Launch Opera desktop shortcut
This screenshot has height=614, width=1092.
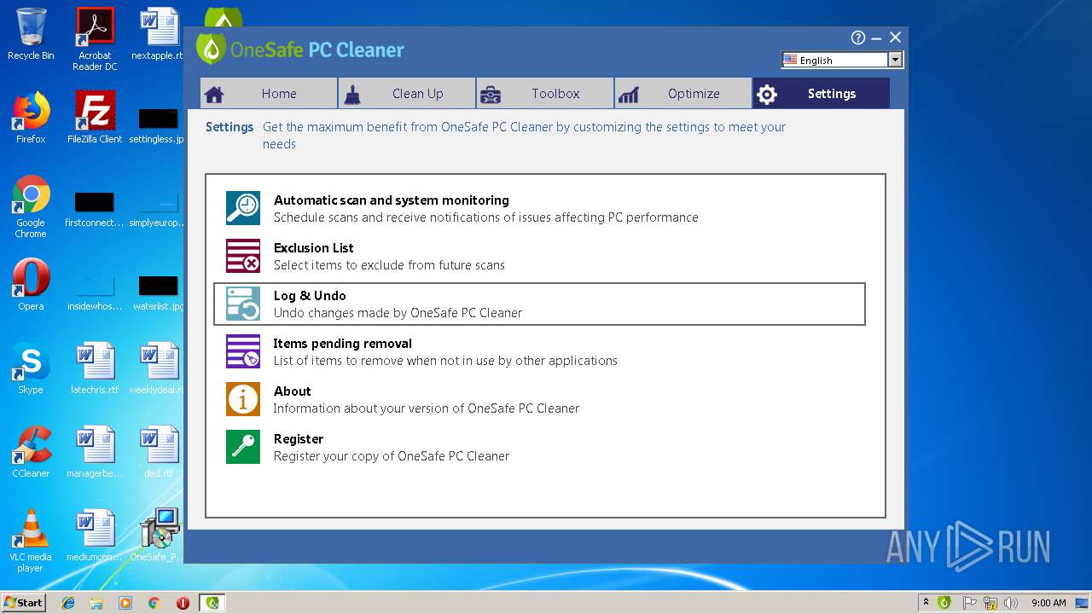[x=31, y=285]
